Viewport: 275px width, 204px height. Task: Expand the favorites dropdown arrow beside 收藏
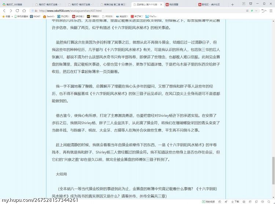(x=12, y=16)
